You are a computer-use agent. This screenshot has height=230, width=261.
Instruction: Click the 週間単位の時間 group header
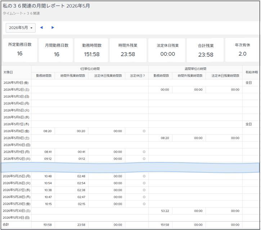pyautogui.click(x=195, y=69)
